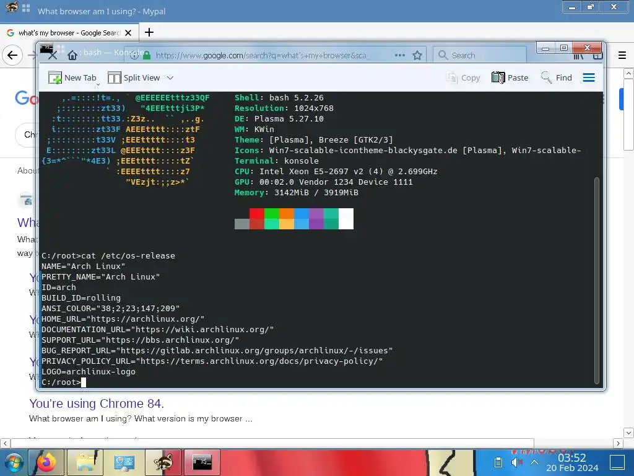Click the "Icons: Win7-scalable-icontheme" line
The height and width of the screenshot is (476, 634).
click(x=407, y=150)
